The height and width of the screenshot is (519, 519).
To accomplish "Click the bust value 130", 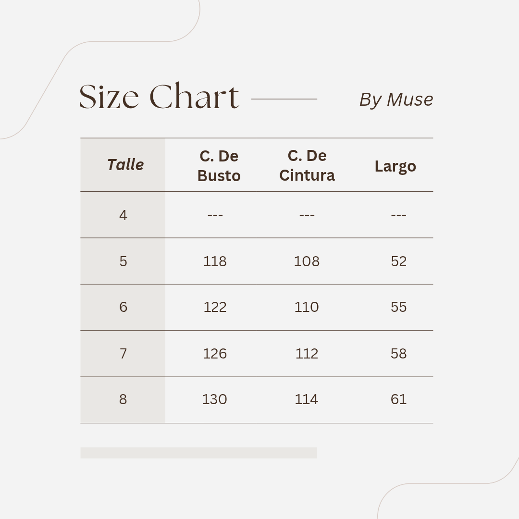I will click(214, 399).
